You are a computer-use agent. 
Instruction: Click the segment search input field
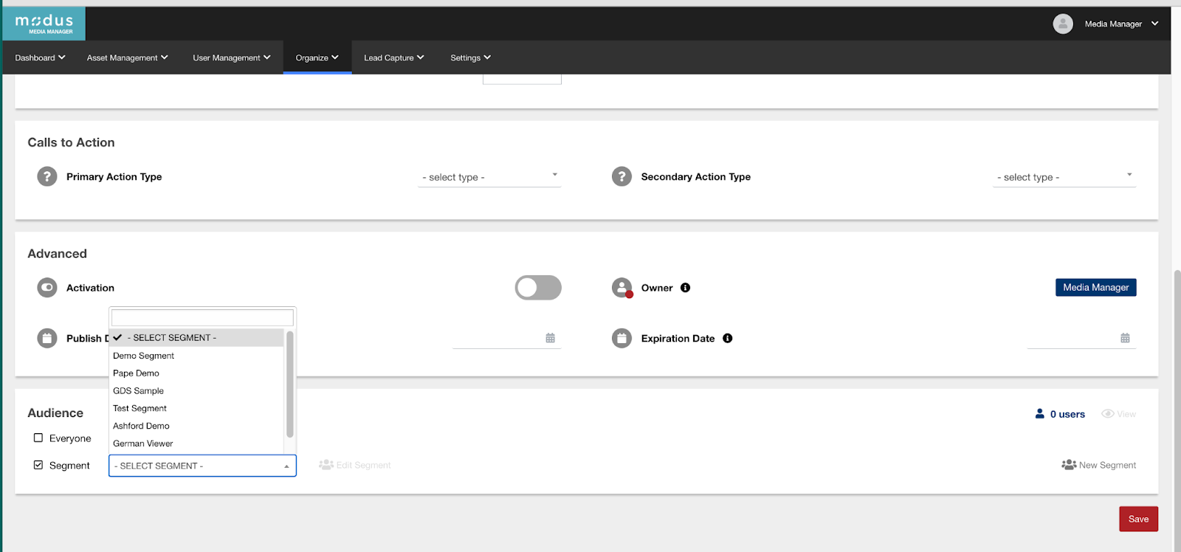[x=202, y=317]
